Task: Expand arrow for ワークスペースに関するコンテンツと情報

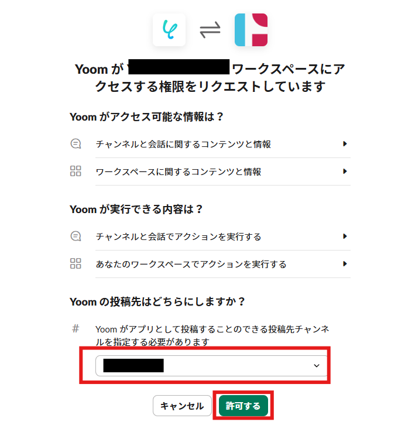Action: point(345,171)
